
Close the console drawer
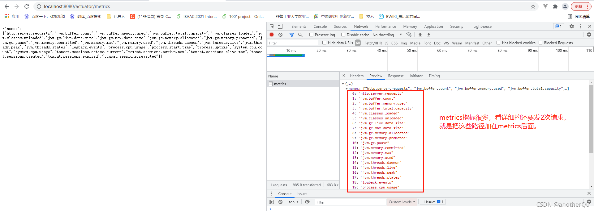[x=589, y=193]
